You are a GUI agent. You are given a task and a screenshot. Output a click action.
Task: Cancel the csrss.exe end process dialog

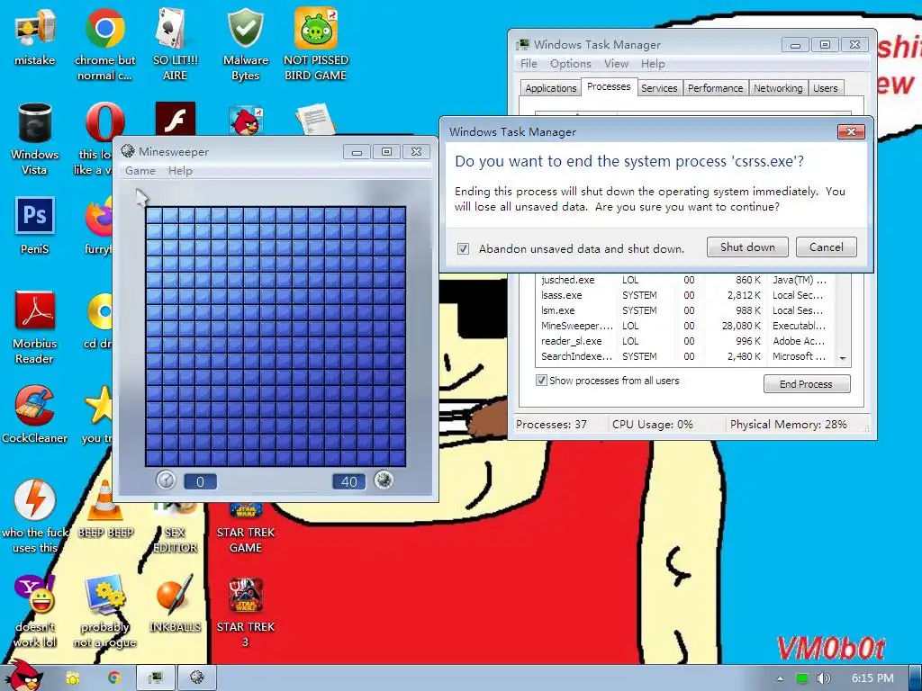(826, 247)
